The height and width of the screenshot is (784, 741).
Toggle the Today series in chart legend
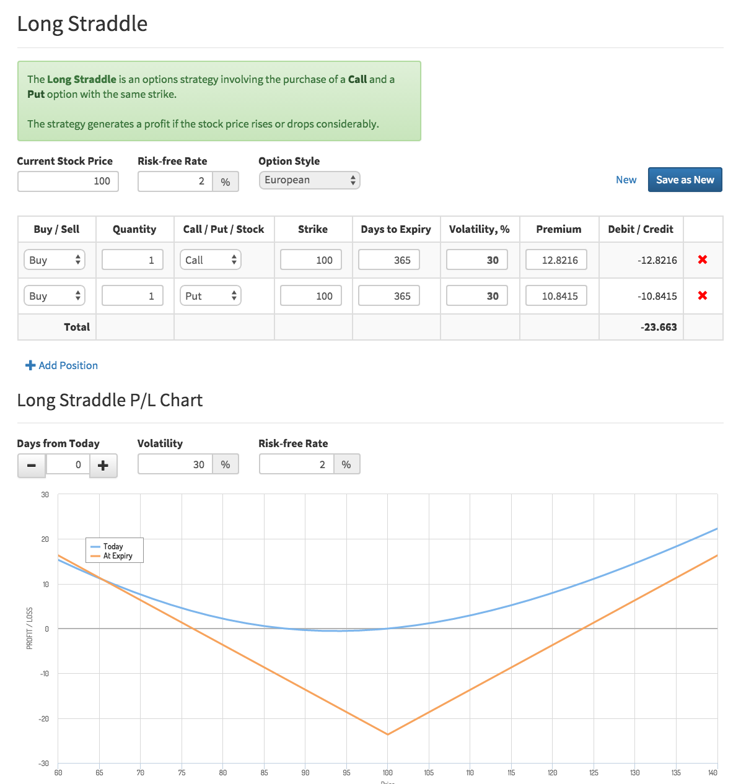[x=113, y=546]
